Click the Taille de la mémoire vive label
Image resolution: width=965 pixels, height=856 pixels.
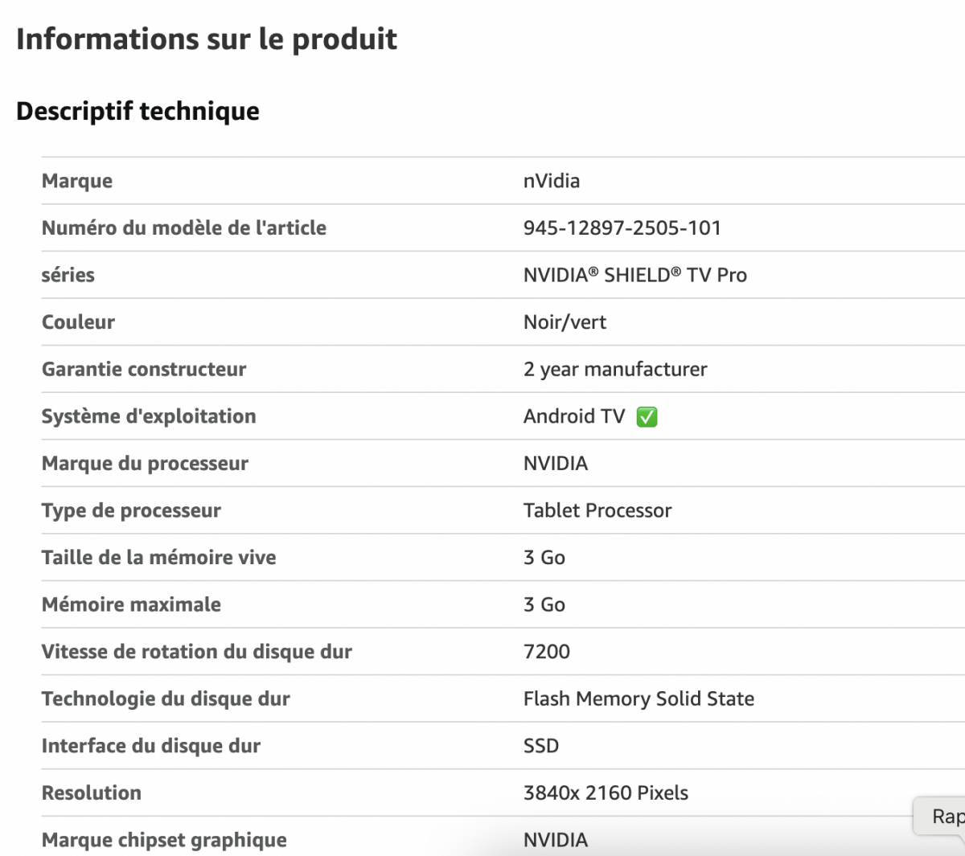158,558
